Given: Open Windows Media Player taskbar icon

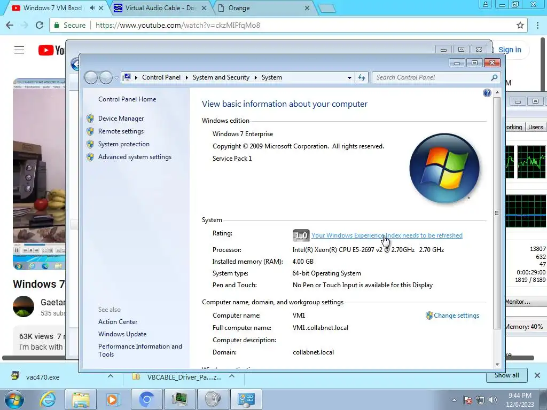Looking at the screenshot, I should tap(112, 399).
